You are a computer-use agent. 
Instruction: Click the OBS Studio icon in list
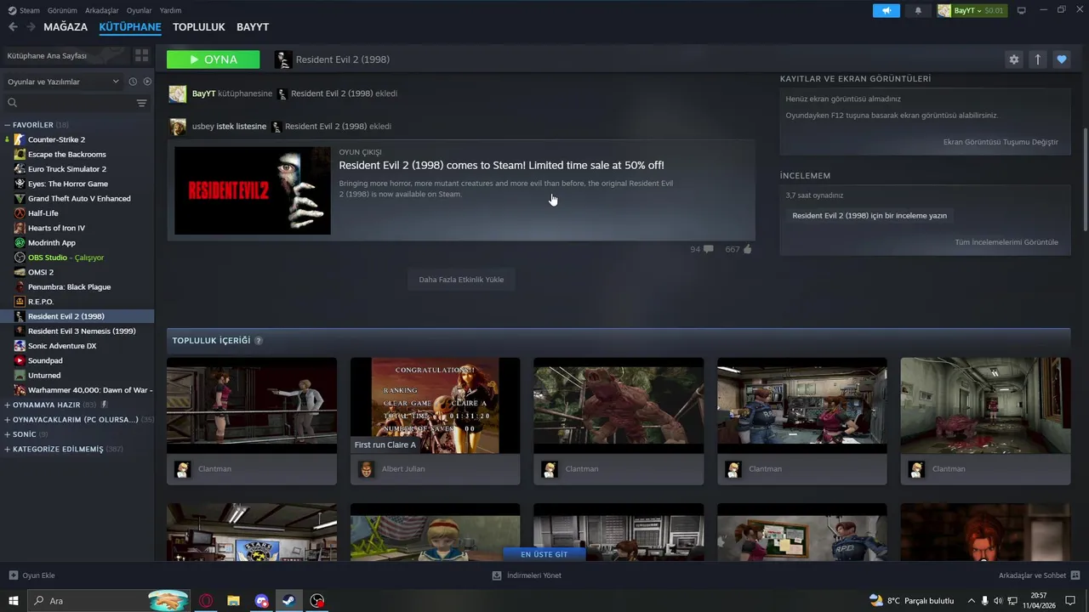pyautogui.click(x=20, y=258)
